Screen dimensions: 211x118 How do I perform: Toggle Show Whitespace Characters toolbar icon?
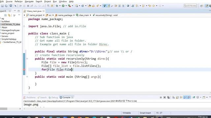click(x=123, y=6)
